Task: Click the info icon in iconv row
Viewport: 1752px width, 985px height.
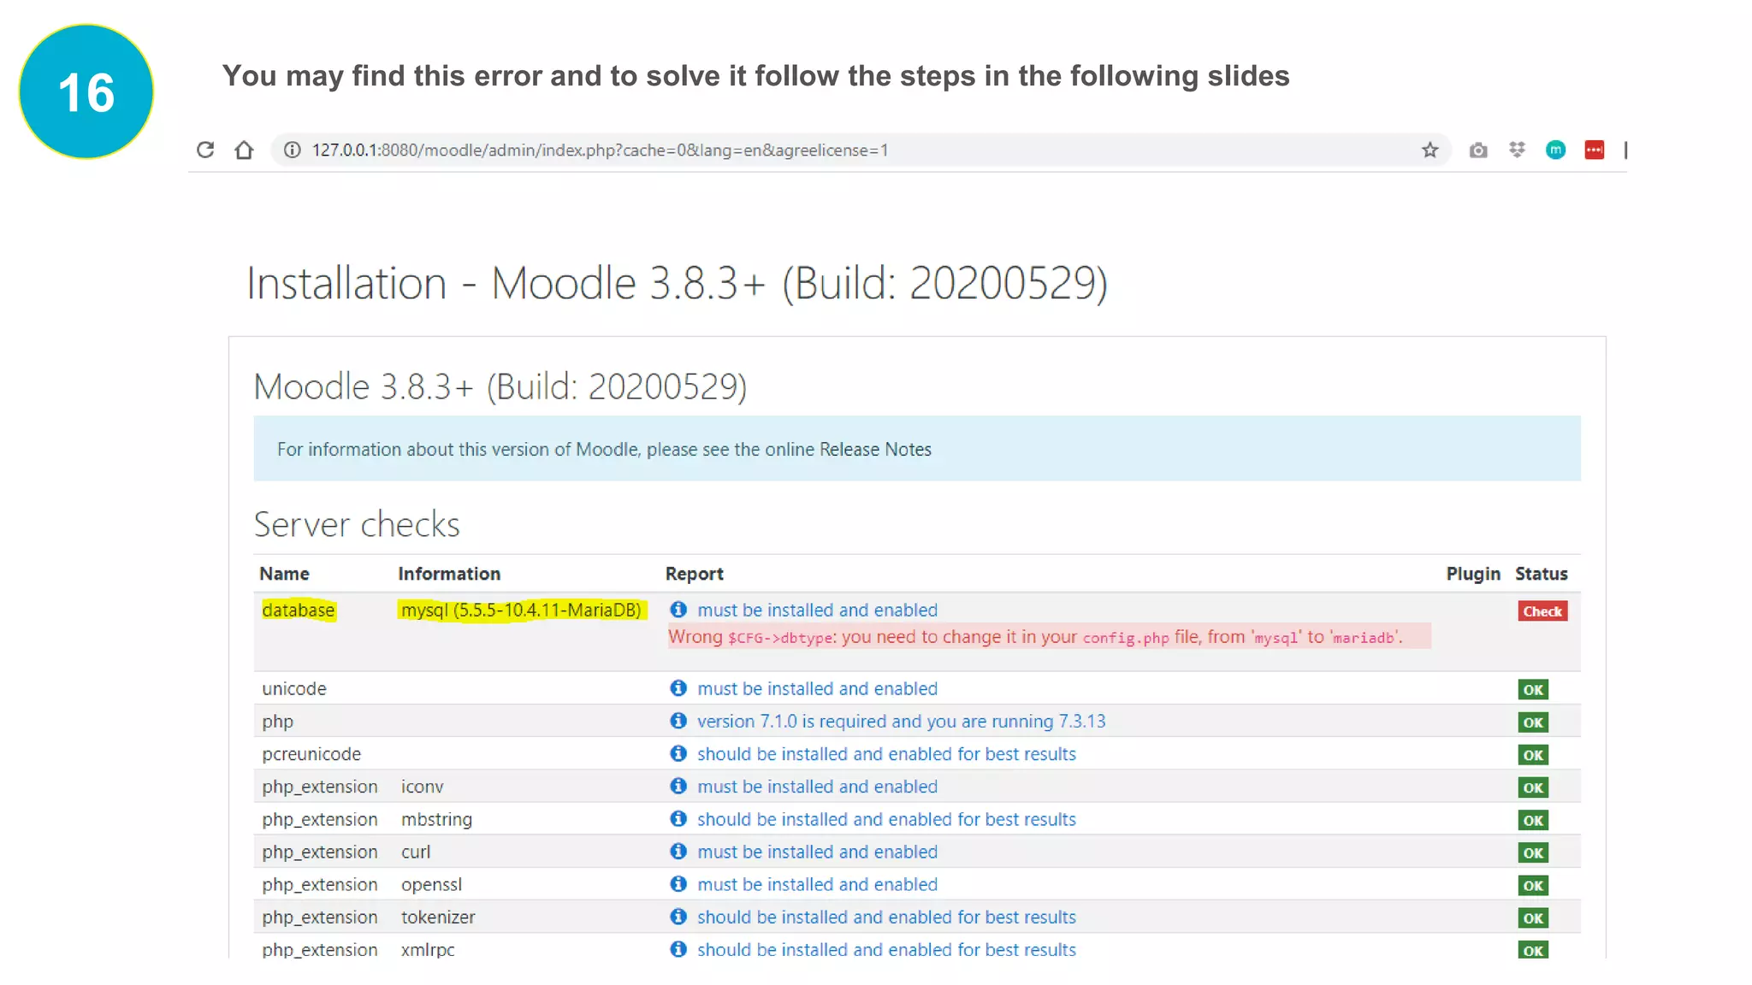Action: point(678,786)
